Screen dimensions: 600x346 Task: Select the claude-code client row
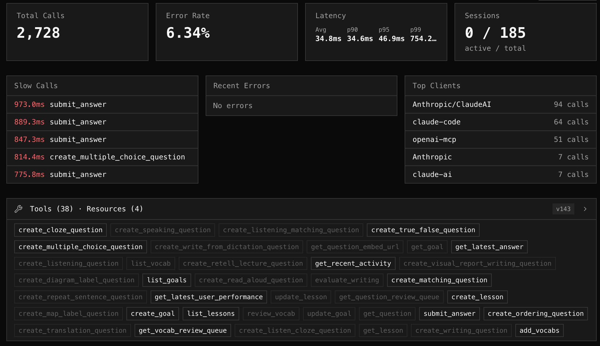click(501, 122)
